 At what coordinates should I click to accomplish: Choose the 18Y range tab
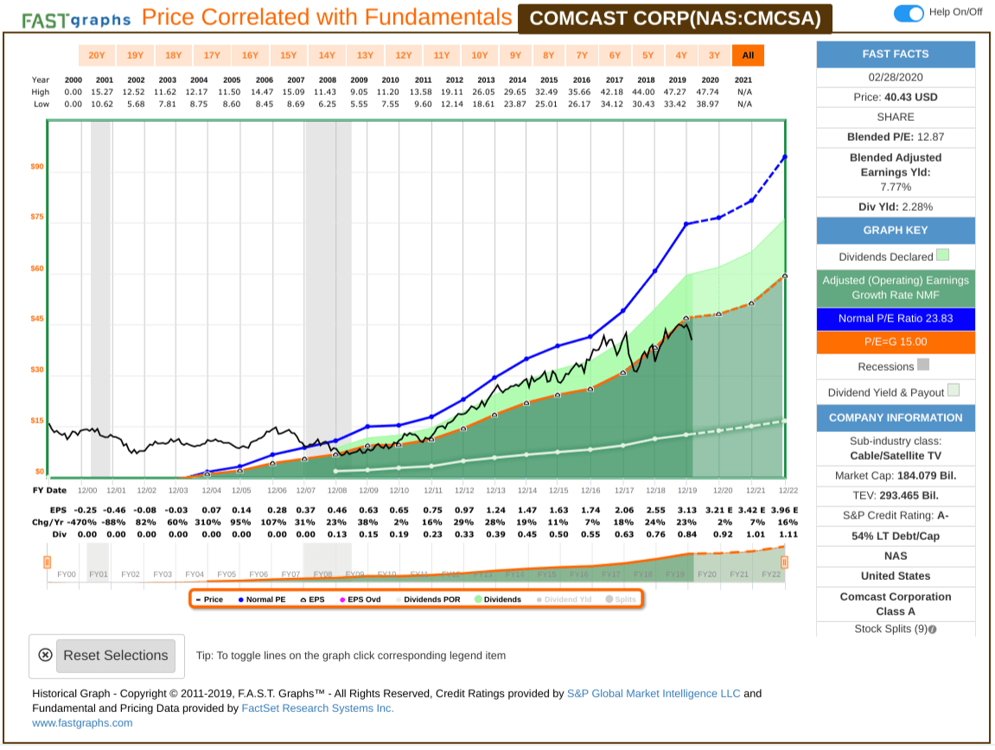[x=173, y=55]
